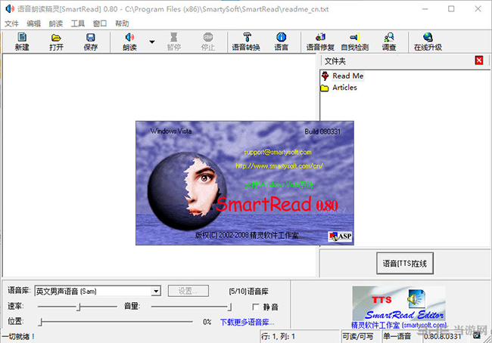Save the document with the 保存 icon

(x=91, y=42)
